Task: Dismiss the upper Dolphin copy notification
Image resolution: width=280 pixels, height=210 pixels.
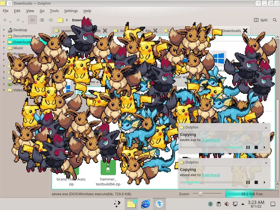Action: pyautogui.click(x=266, y=127)
